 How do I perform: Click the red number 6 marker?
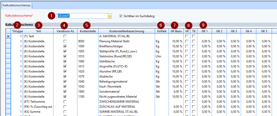(161, 25)
